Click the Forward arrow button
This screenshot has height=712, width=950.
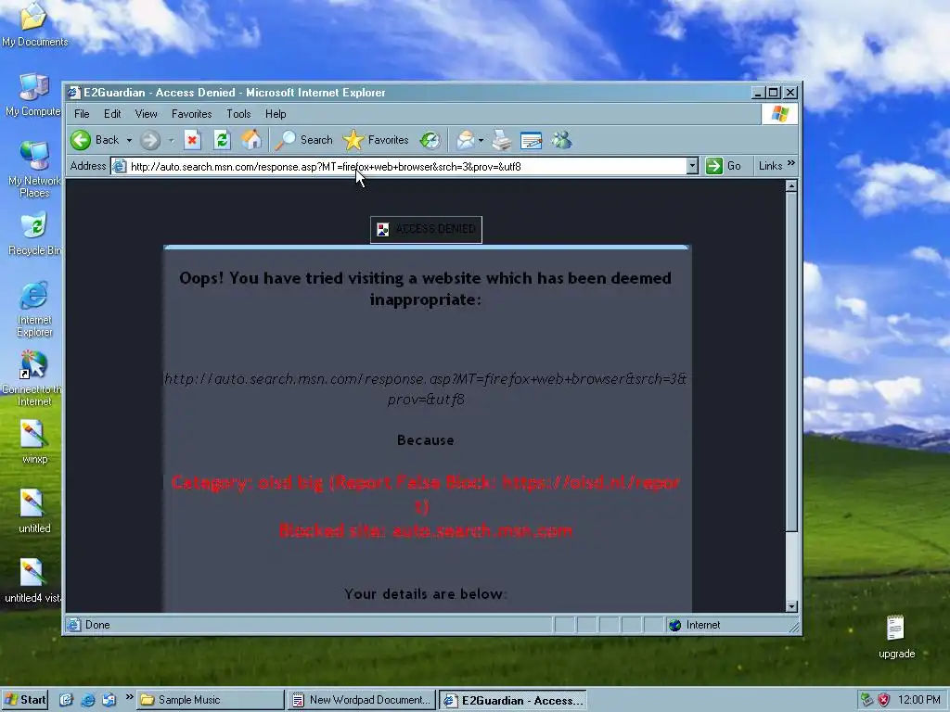tap(150, 141)
